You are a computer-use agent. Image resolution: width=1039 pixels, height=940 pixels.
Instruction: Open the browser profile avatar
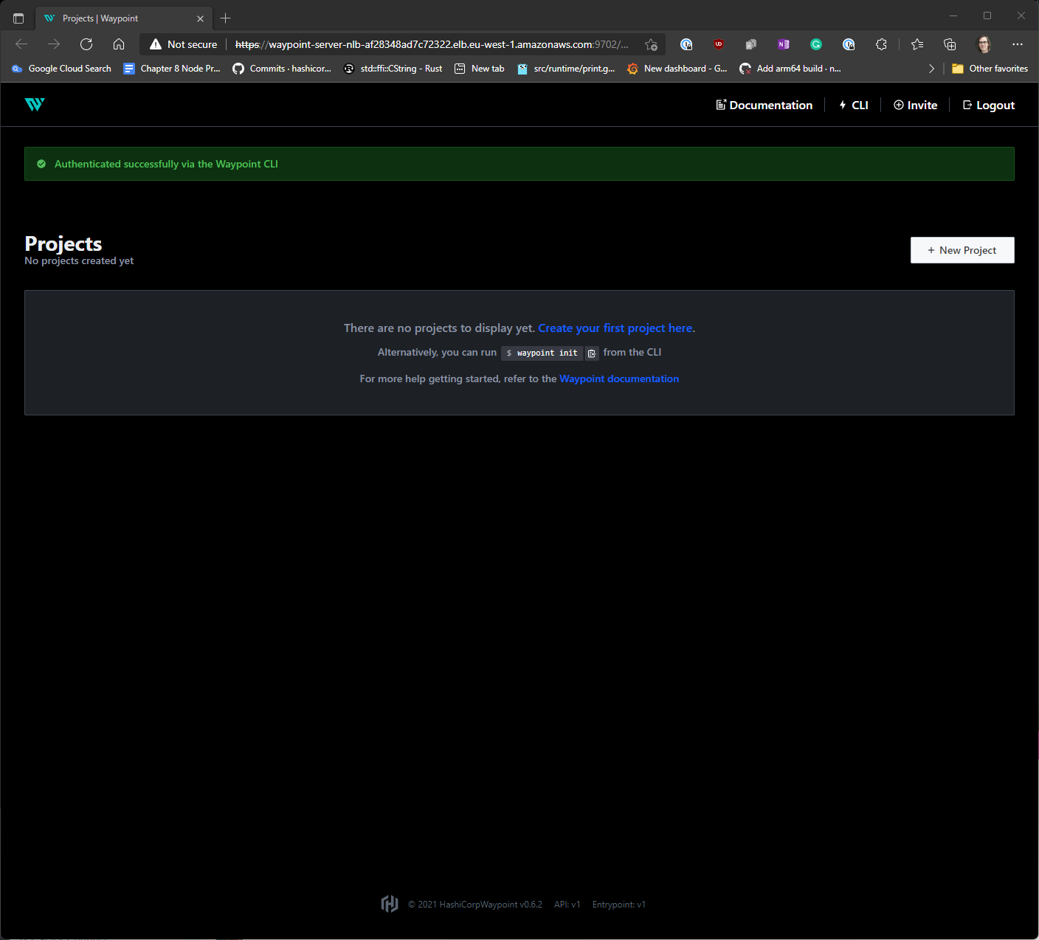(984, 44)
